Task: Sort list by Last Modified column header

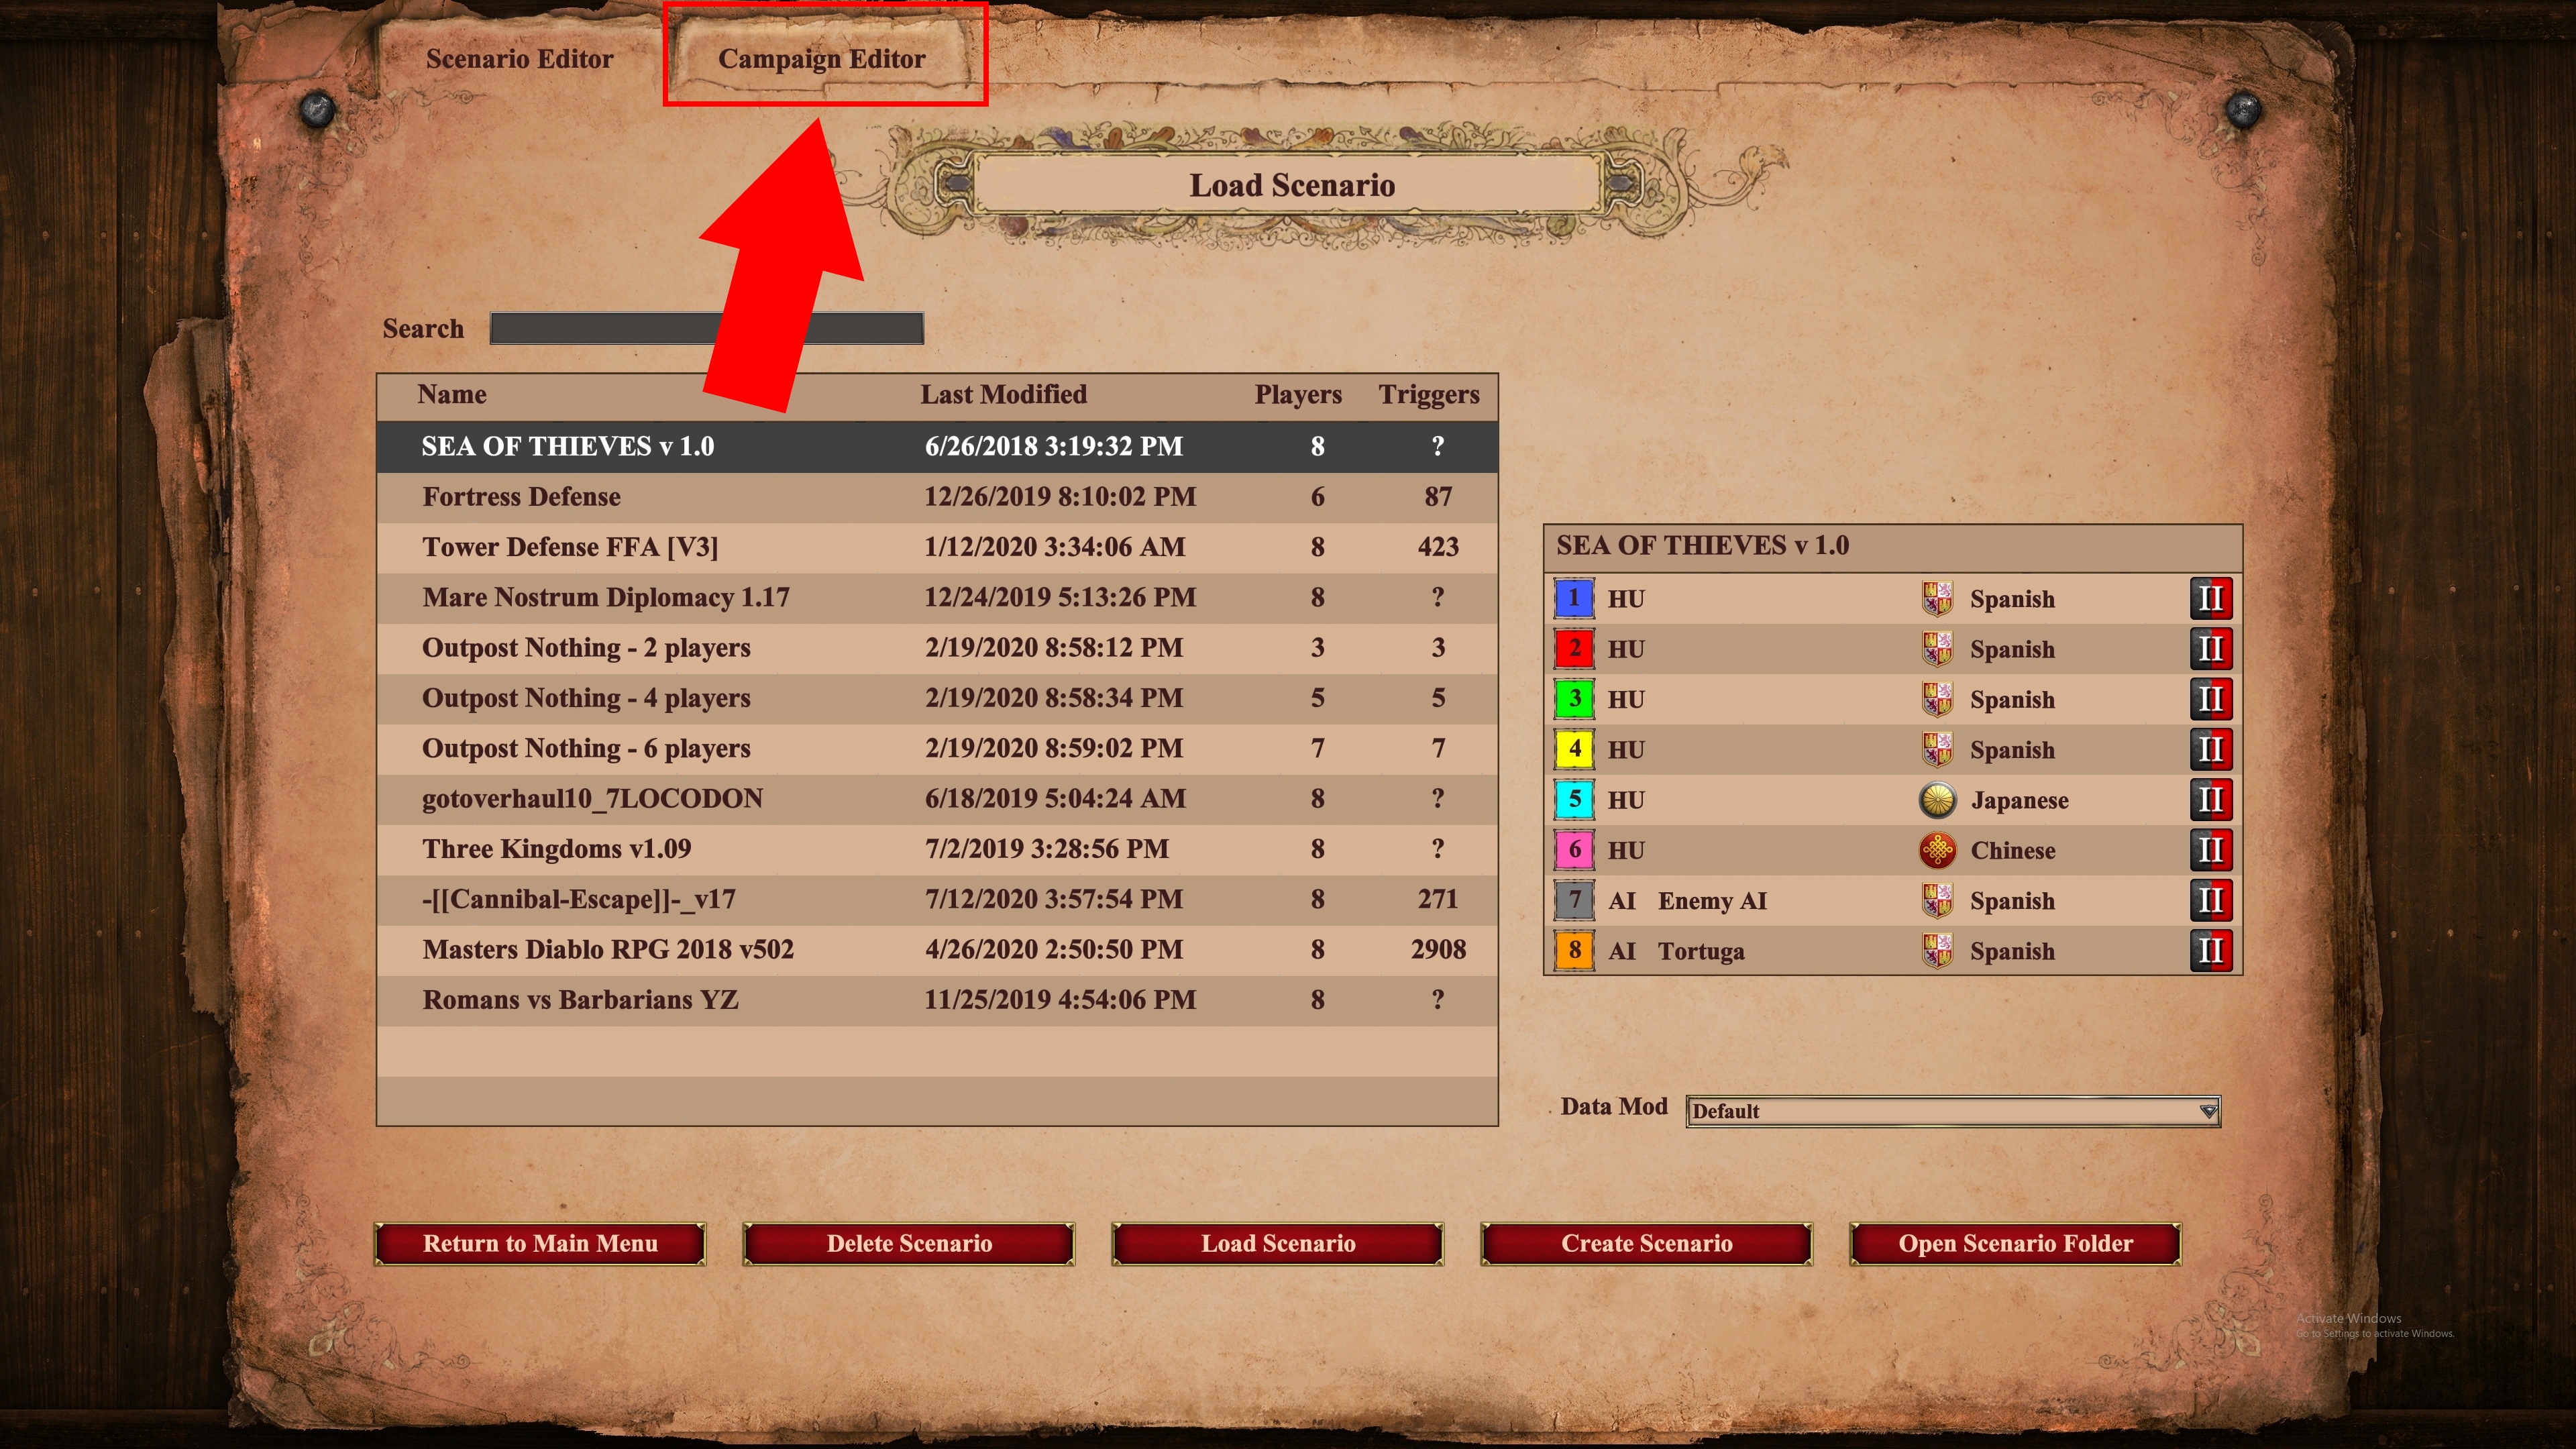Action: [1003, 394]
